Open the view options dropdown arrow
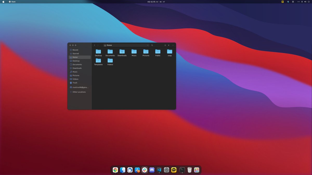Screen dimensions: 312x175 (168, 45)
